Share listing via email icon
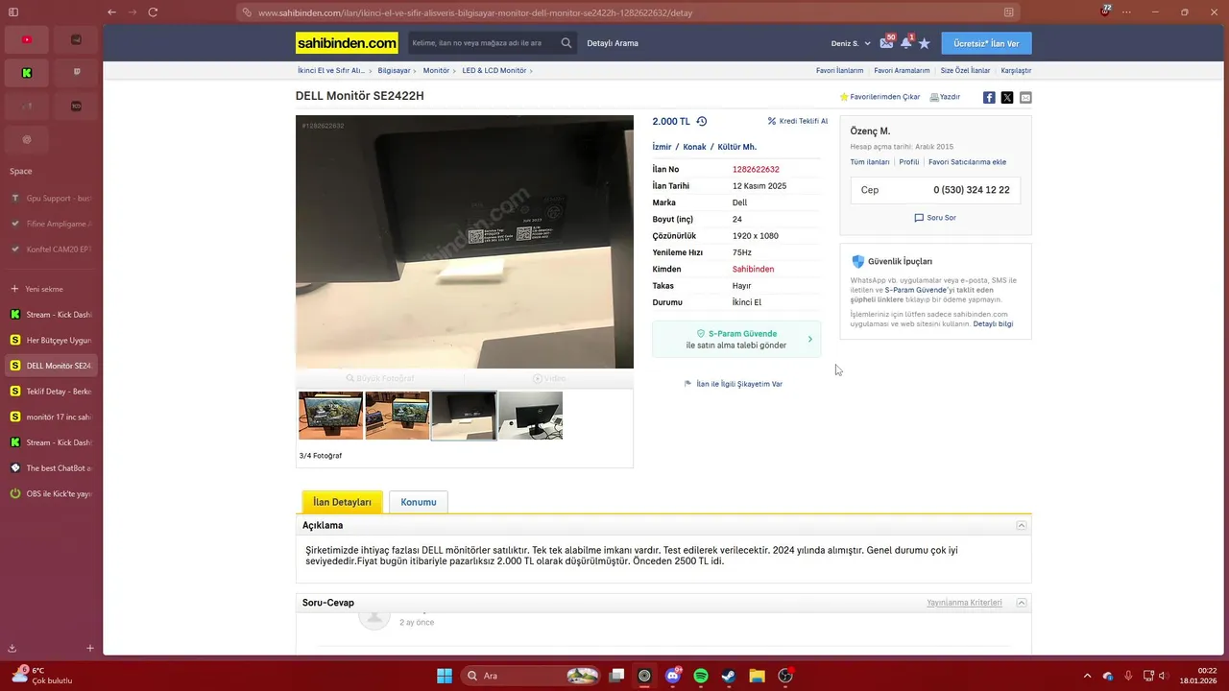Viewport: 1229px width, 691px height. click(x=1025, y=97)
